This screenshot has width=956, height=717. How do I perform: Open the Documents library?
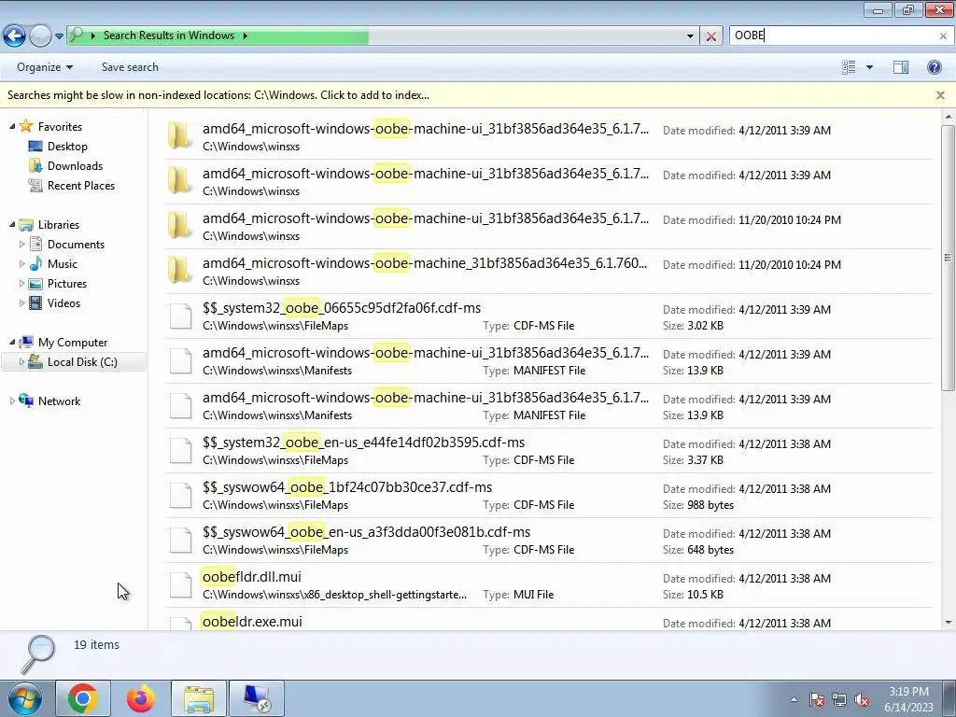[76, 245]
